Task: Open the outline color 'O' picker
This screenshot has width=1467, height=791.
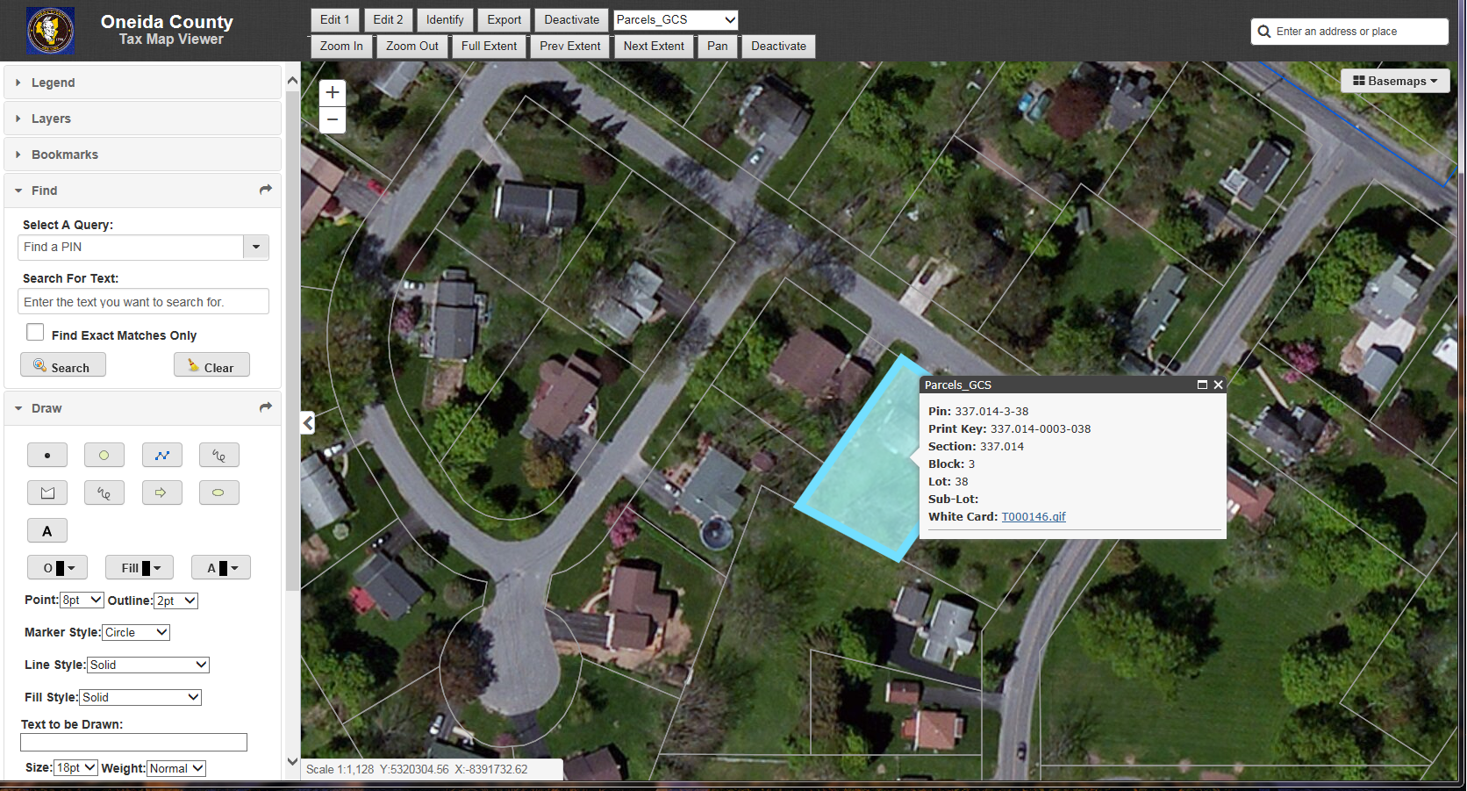Action: coord(58,568)
